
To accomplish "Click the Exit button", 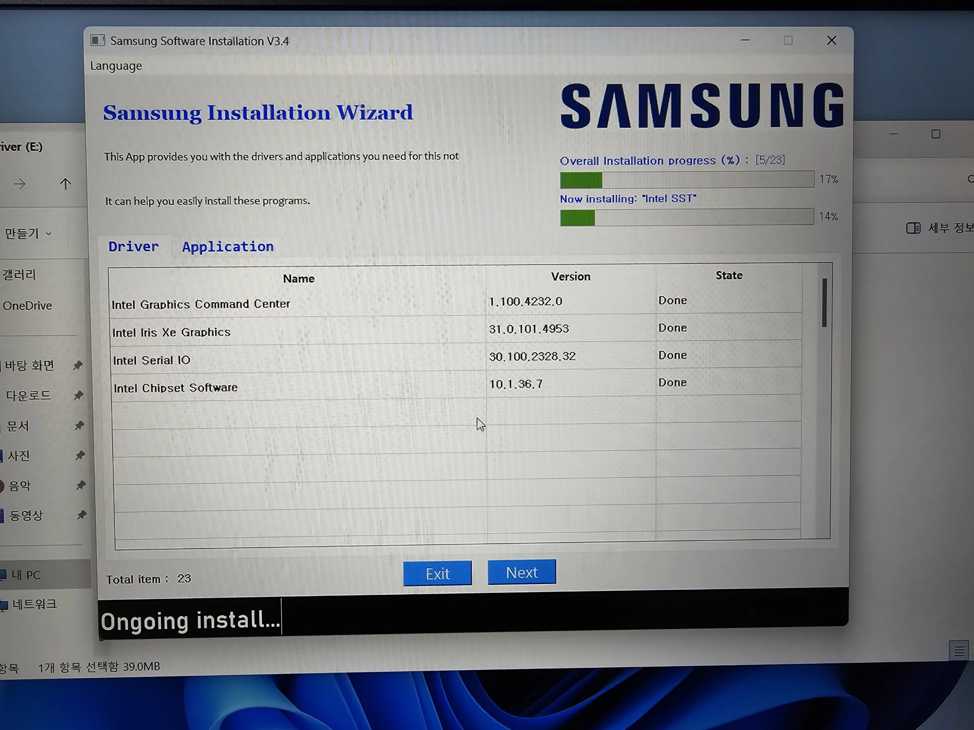I will [x=437, y=573].
